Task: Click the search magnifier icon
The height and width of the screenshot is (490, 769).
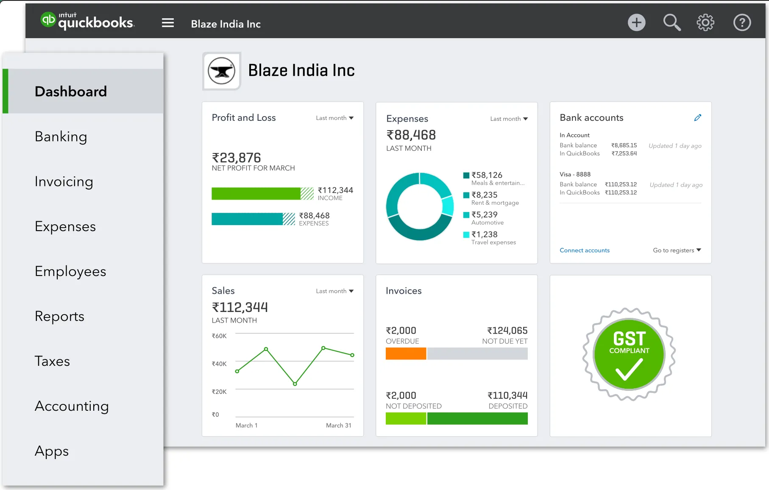Action: tap(672, 22)
